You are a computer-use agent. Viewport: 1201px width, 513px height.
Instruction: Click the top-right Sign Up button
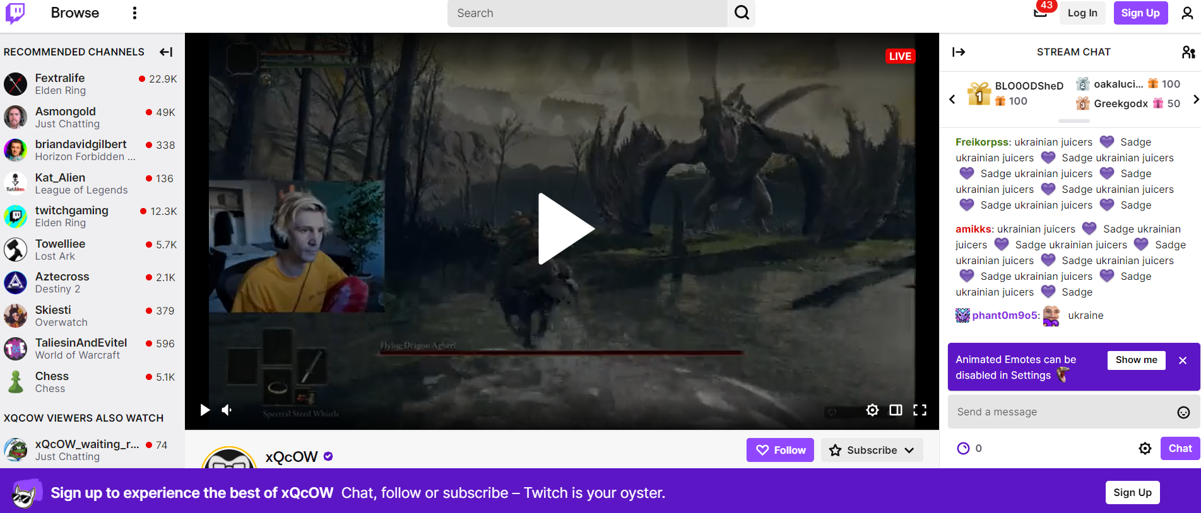pos(1140,13)
